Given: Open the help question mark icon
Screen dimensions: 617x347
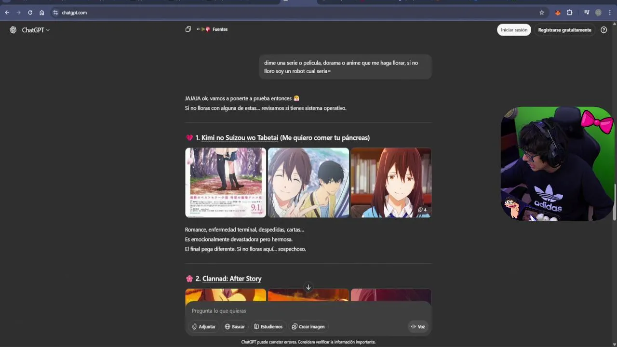Looking at the screenshot, I should (604, 30).
